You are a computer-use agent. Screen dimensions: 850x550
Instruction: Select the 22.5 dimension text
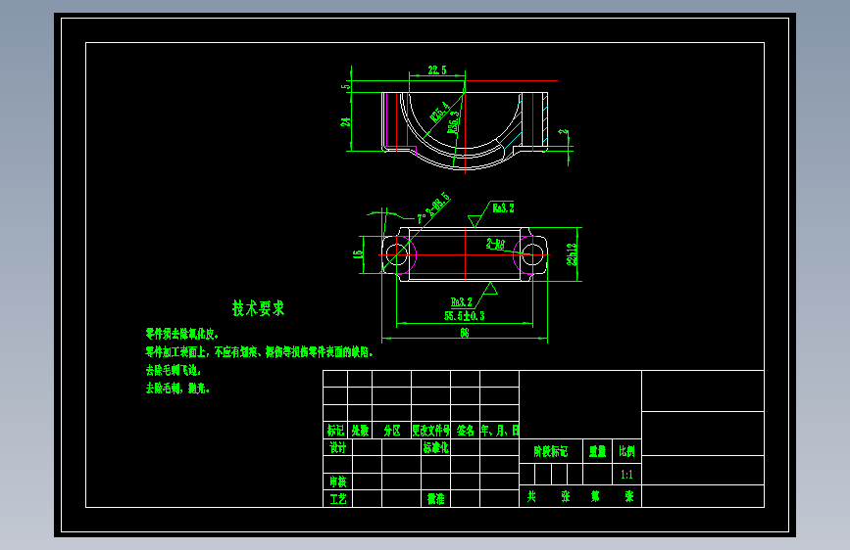coord(437,70)
